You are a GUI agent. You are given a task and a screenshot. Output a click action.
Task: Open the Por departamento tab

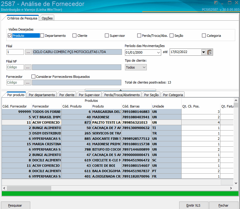[x=42, y=95]
